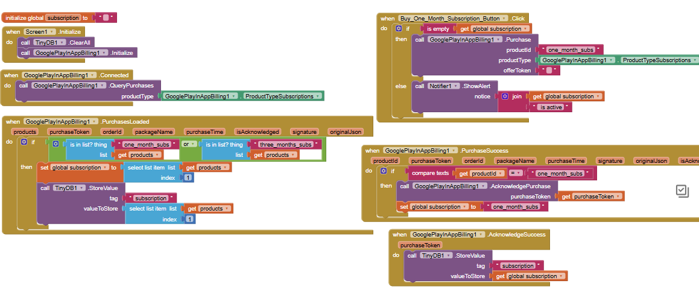Open mutator gear on PurchasesLoaded if block
Screen dimensions: 699x295
pos(24,142)
